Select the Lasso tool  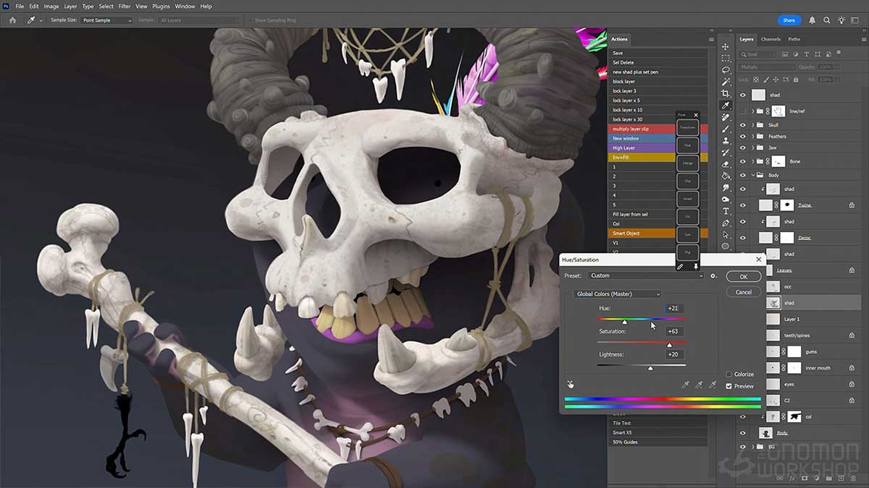click(726, 70)
